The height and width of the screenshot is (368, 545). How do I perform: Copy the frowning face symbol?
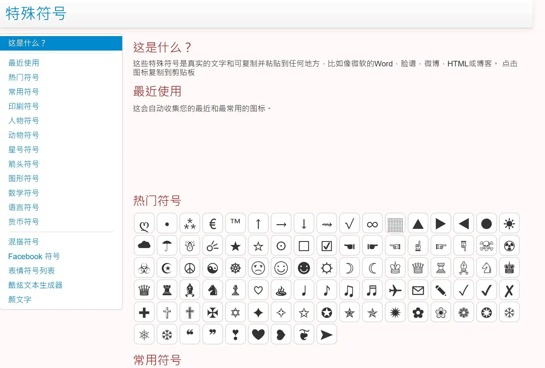pos(258,268)
